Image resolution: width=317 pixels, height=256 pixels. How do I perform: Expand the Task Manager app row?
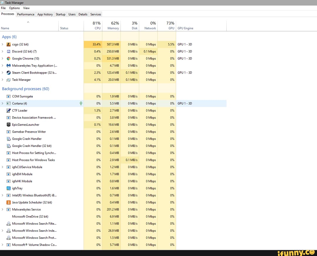pyautogui.click(x=2, y=79)
